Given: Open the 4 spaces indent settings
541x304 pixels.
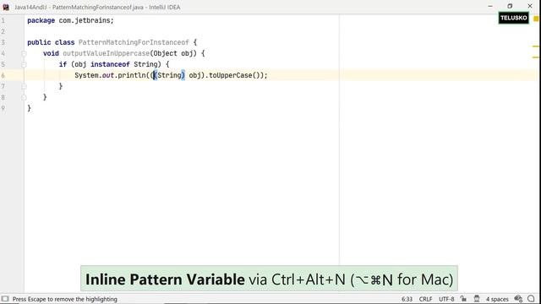Looking at the screenshot, I should tap(497, 299).
